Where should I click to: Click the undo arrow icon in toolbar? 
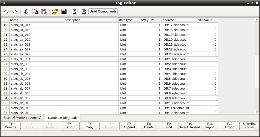[6, 11]
